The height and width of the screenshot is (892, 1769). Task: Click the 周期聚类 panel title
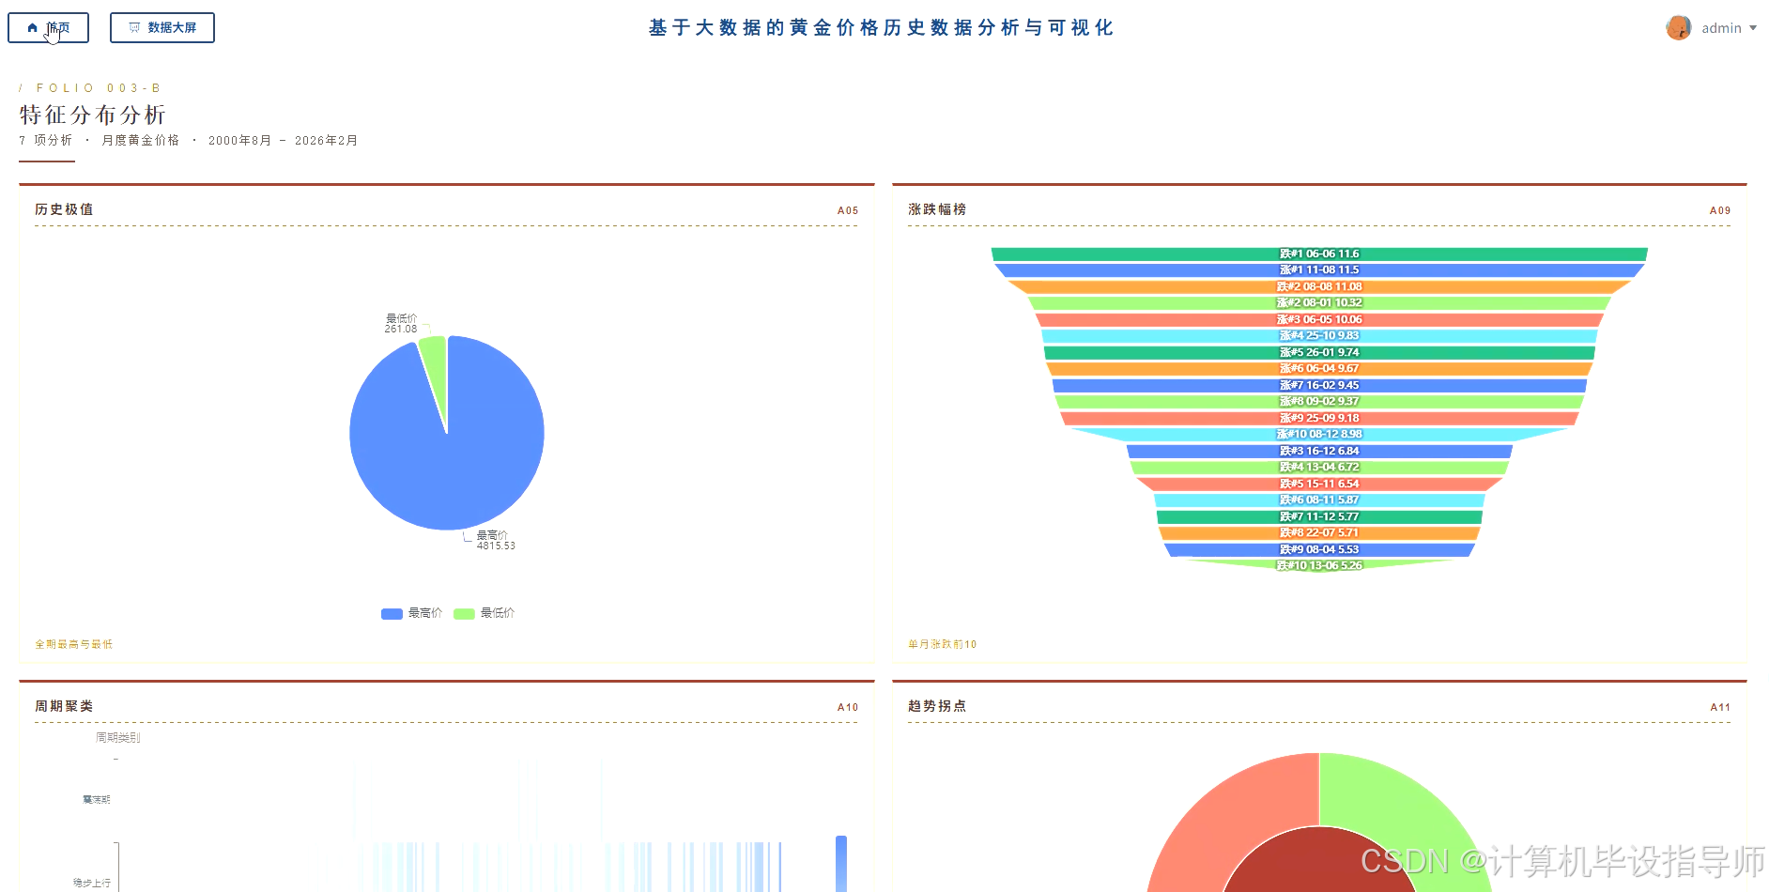[x=64, y=706]
